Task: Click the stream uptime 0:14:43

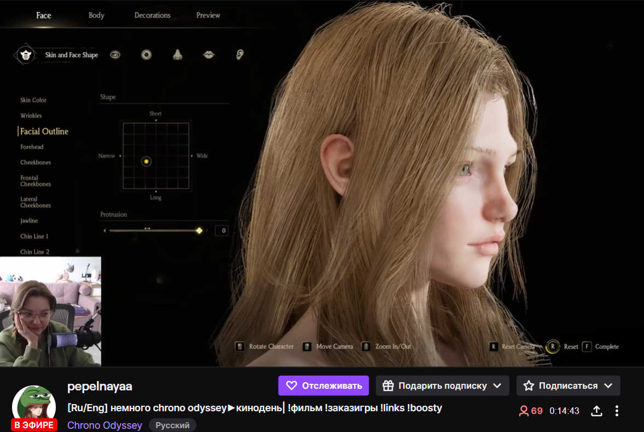Action: point(564,411)
